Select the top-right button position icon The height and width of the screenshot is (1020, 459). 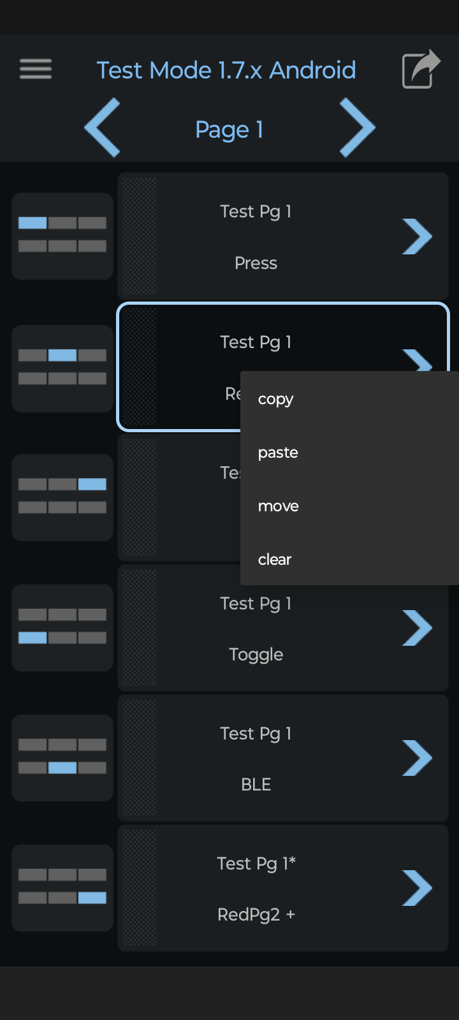coord(62,497)
